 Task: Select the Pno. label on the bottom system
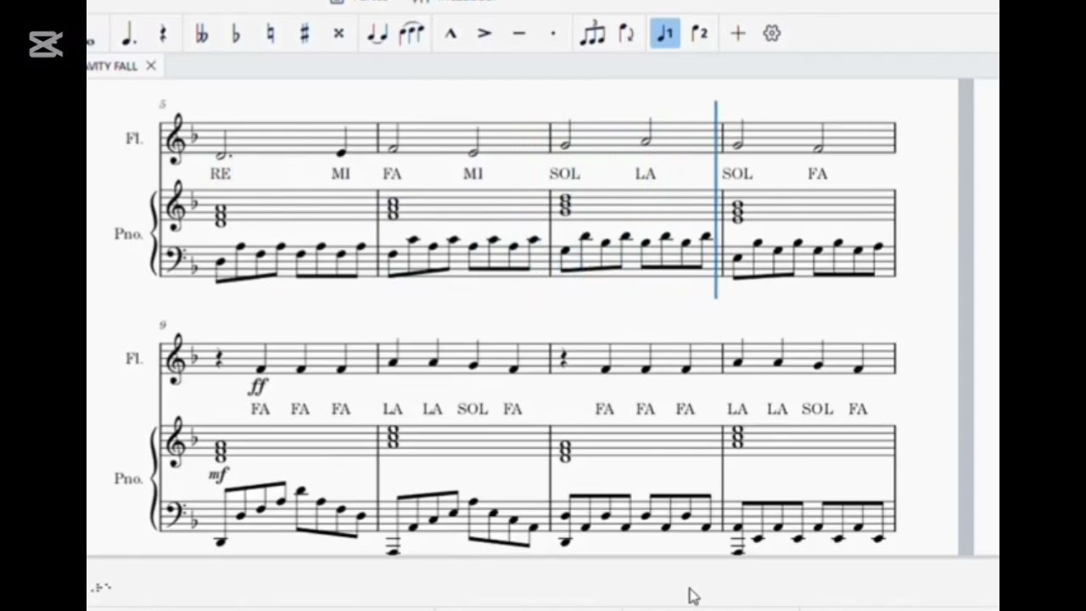[x=129, y=479]
